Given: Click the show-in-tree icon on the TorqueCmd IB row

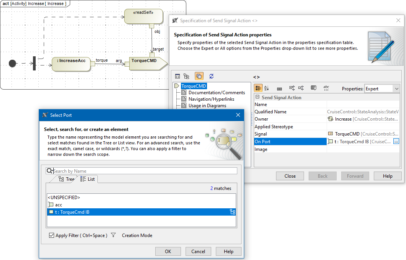Looking at the screenshot, I should [x=232, y=212].
